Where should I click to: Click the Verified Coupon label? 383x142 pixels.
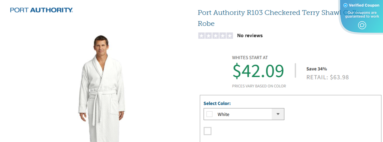click(364, 5)
